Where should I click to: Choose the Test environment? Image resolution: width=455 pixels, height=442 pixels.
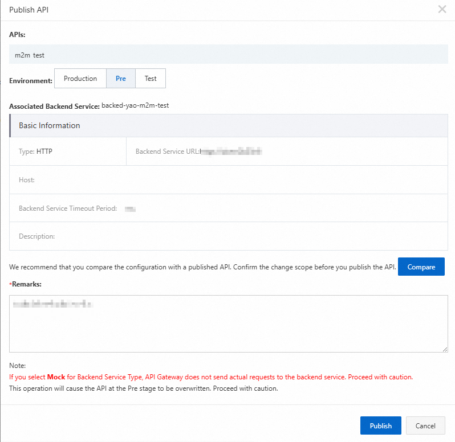point(151,79)
